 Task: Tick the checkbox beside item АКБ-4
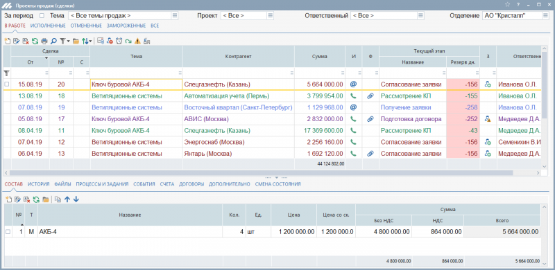pos(8,232)
